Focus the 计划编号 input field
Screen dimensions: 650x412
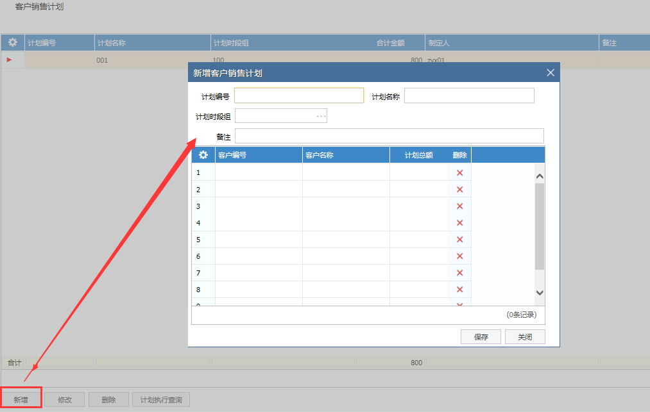click(299, 95)
